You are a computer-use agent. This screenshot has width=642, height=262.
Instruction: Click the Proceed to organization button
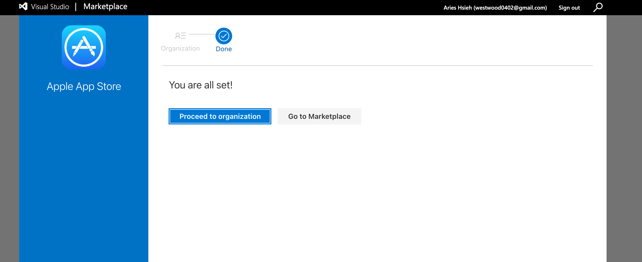coord(220,116)
